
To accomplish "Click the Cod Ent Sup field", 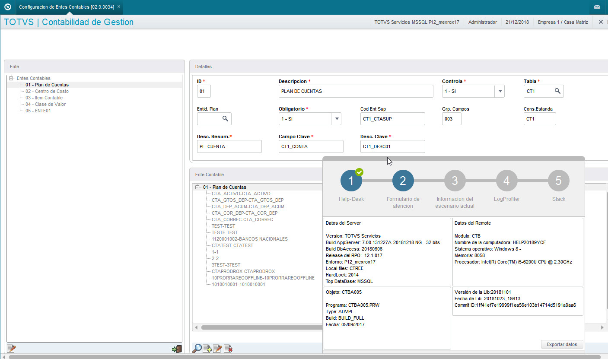I will (x=392, y=119).
